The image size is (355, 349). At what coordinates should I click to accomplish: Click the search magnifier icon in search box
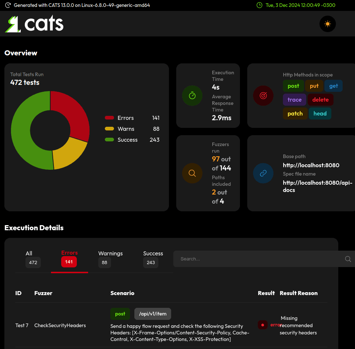[348, 259]
